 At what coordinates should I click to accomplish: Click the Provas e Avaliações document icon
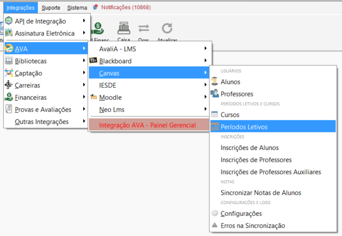click(9, 109)
